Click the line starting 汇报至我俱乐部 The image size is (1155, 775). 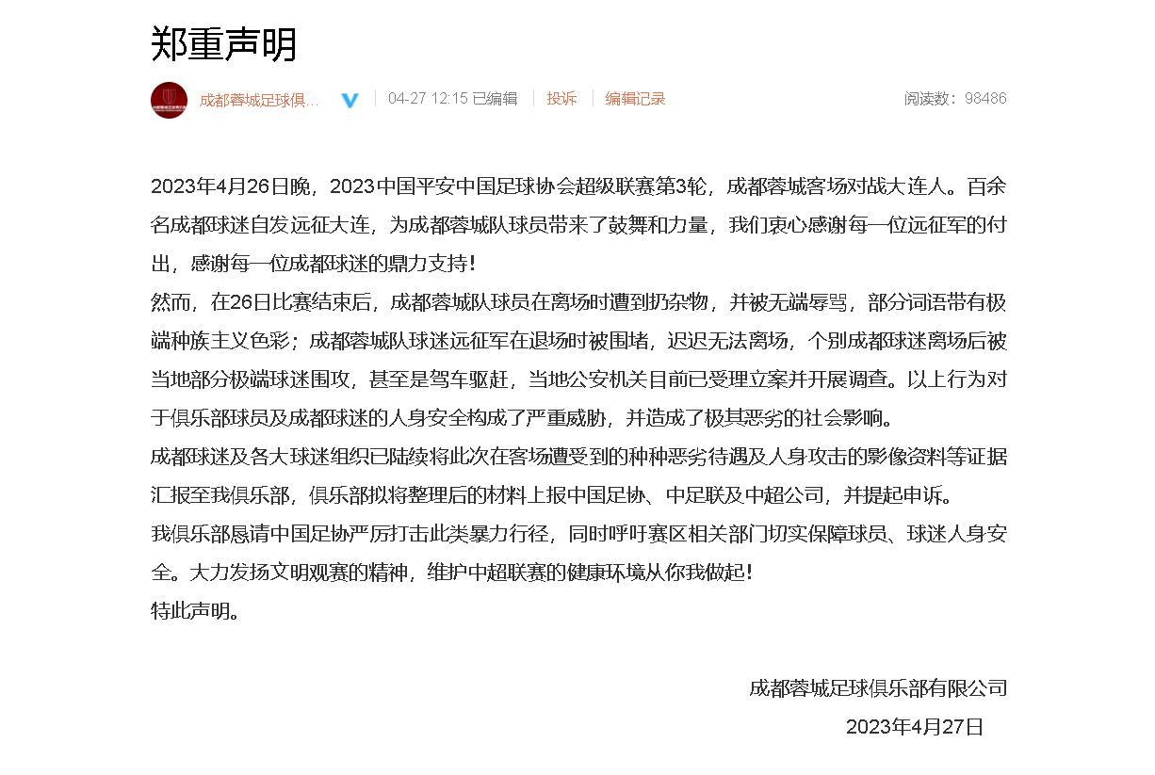(552, 495)
